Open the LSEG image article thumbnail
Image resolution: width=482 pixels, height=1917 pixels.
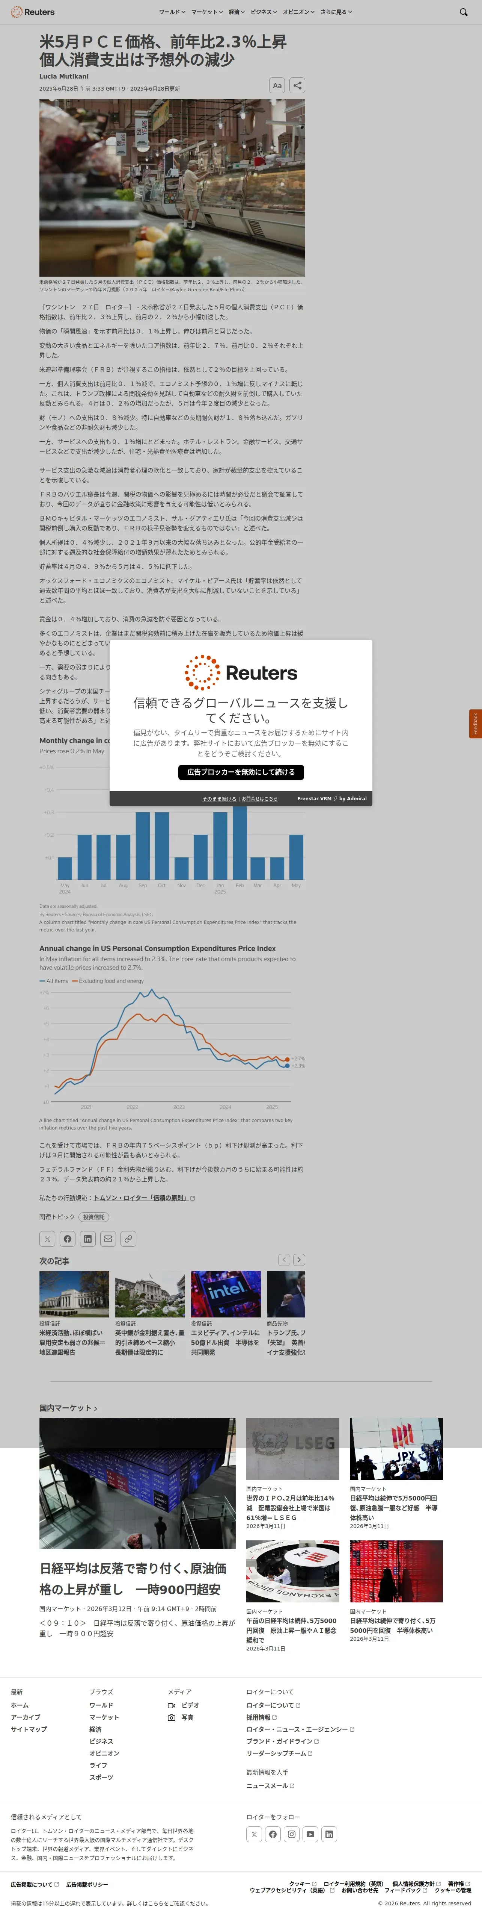(x=293, y=1448)
